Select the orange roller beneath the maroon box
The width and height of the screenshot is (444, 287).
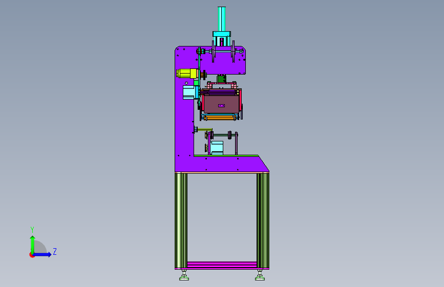pos(220,117)
